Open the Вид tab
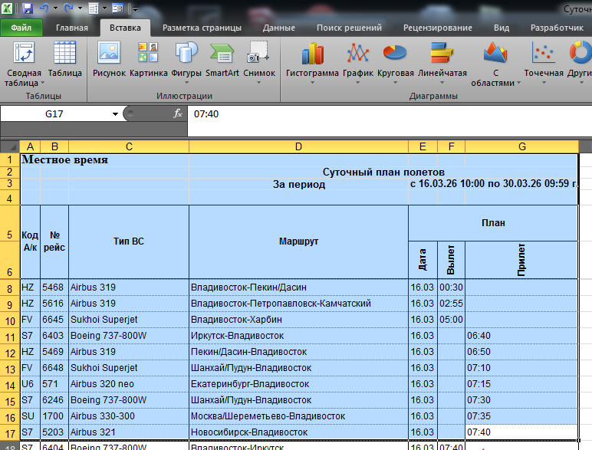Screen dimensions: 592x450 (x=502, y=28)
